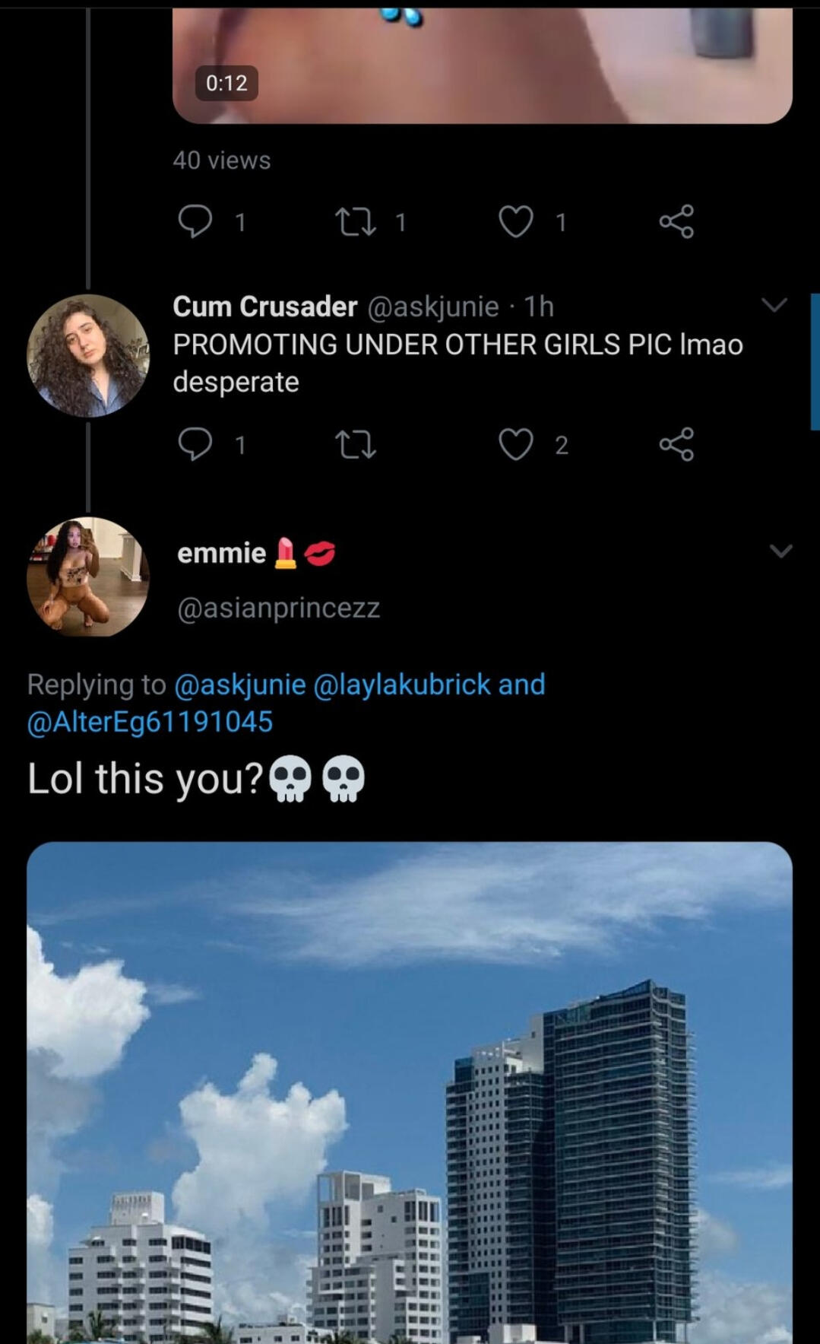Image resolution: width=820 pixels, height=1344 pixels.
Task: Expand options chevron on @askjunie's tweet
Action: coord(774,305)
